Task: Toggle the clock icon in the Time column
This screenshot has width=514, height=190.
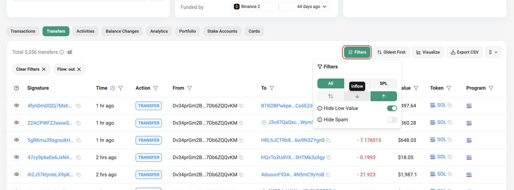Action: pyautogui.click(x=113, y=88)
